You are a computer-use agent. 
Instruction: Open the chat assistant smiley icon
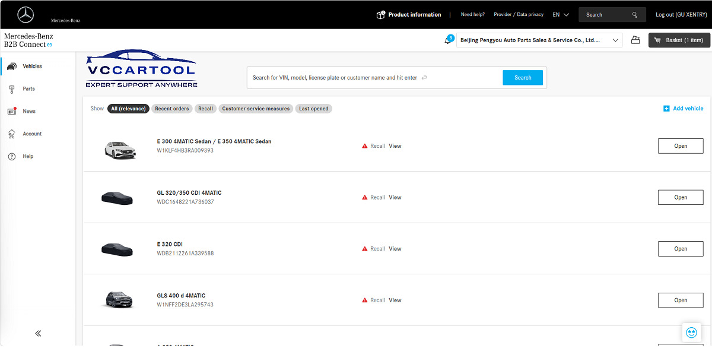point(691,333)
